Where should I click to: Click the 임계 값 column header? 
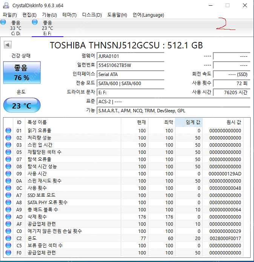tap(189, 122)
